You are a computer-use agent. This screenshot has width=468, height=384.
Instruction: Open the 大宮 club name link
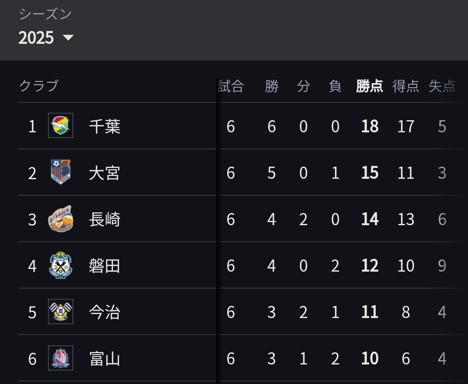point(105,173)
